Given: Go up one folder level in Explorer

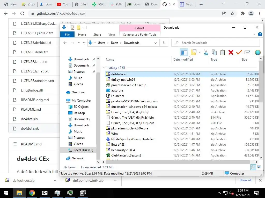Looking at the screenshot, I should pyautogui.click(x=84, y=43).
